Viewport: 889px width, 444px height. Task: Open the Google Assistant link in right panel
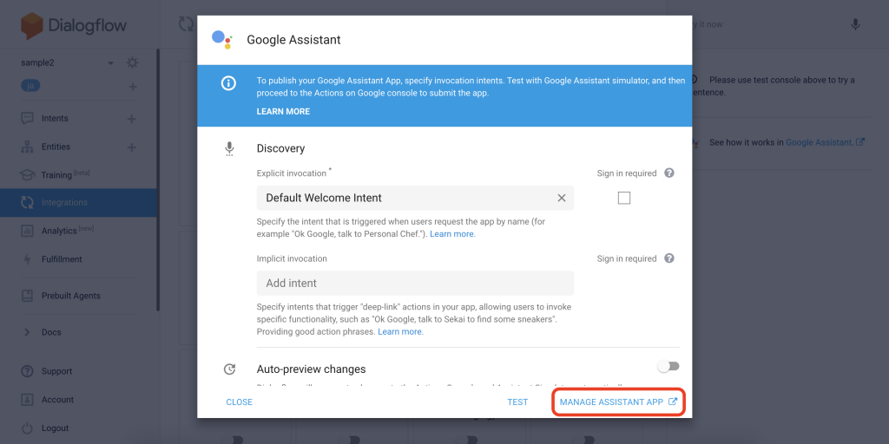point(825,143)
